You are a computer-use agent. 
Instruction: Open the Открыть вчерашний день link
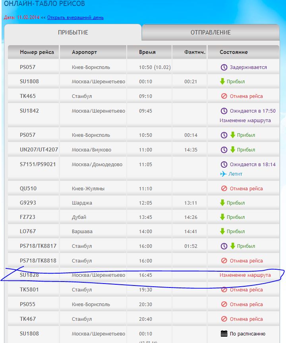tap(75, 17)
